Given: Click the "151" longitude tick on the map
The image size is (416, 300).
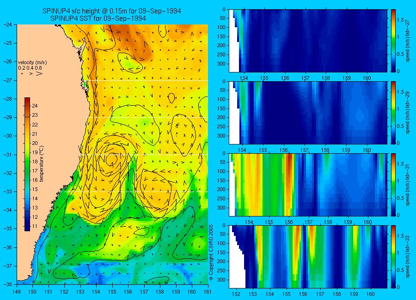Looking at the screenshot, I should [x=49, y=292].
